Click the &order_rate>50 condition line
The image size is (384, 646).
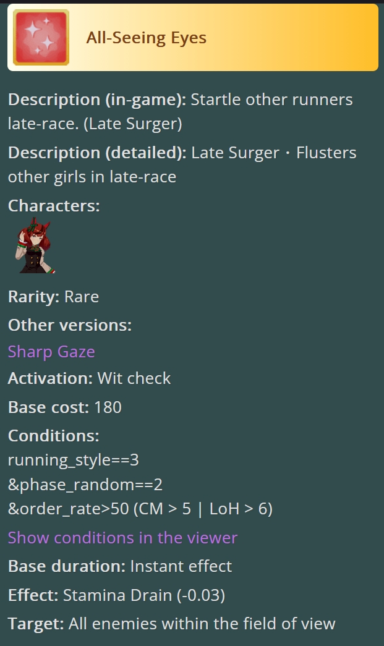pos(140,509)
